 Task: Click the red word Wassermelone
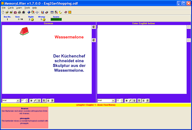point(69,37)
